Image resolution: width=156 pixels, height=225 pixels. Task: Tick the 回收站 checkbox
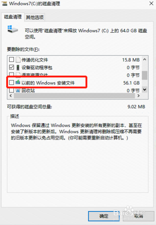coord(11,91)
